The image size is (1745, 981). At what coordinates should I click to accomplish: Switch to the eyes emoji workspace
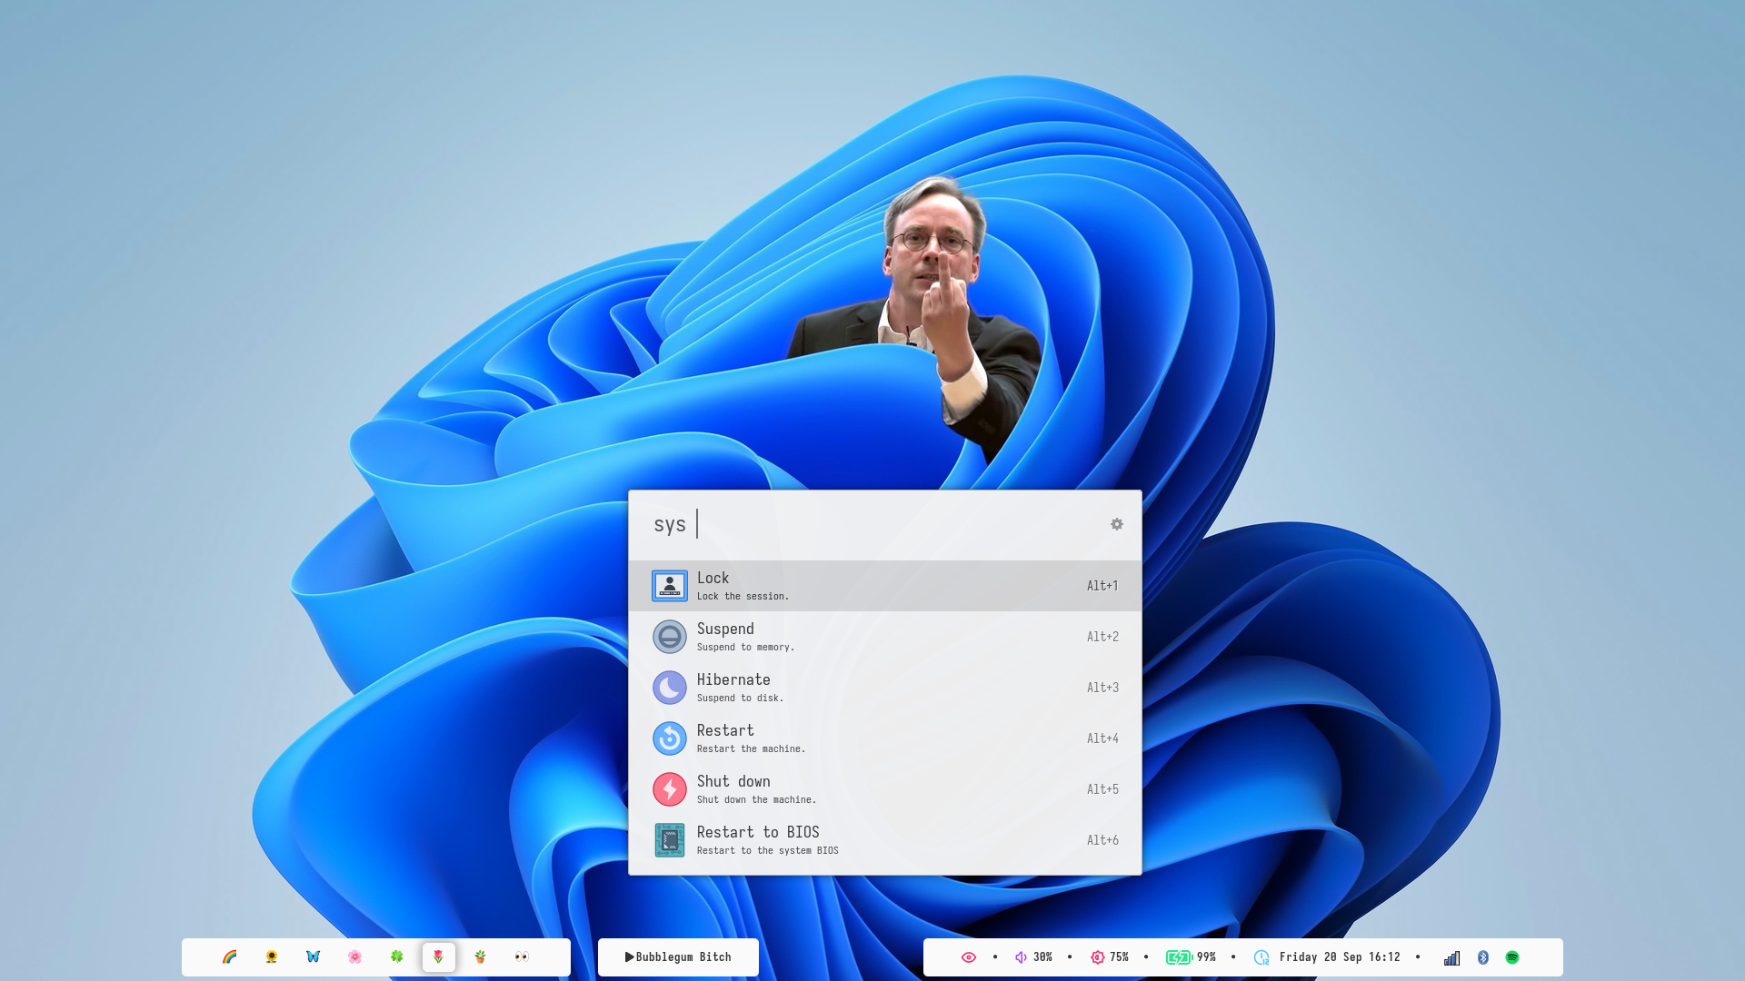522,956
